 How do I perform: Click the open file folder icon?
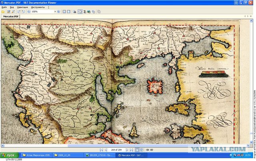click(3, 12)
